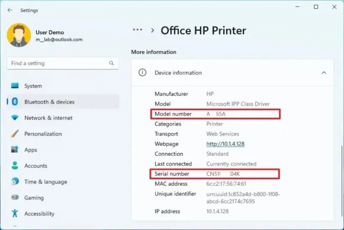Click the Categories value Printer
The width and height of the screenshot is (344, 230).
click(x=215, y=124)
